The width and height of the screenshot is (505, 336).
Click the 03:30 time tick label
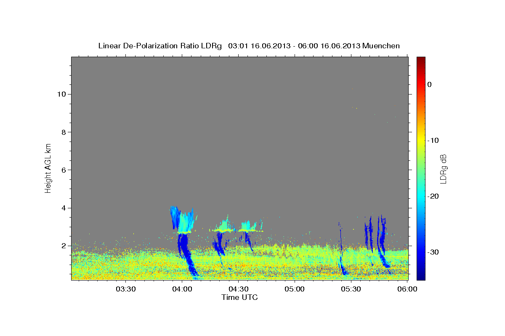pos(126,289)
